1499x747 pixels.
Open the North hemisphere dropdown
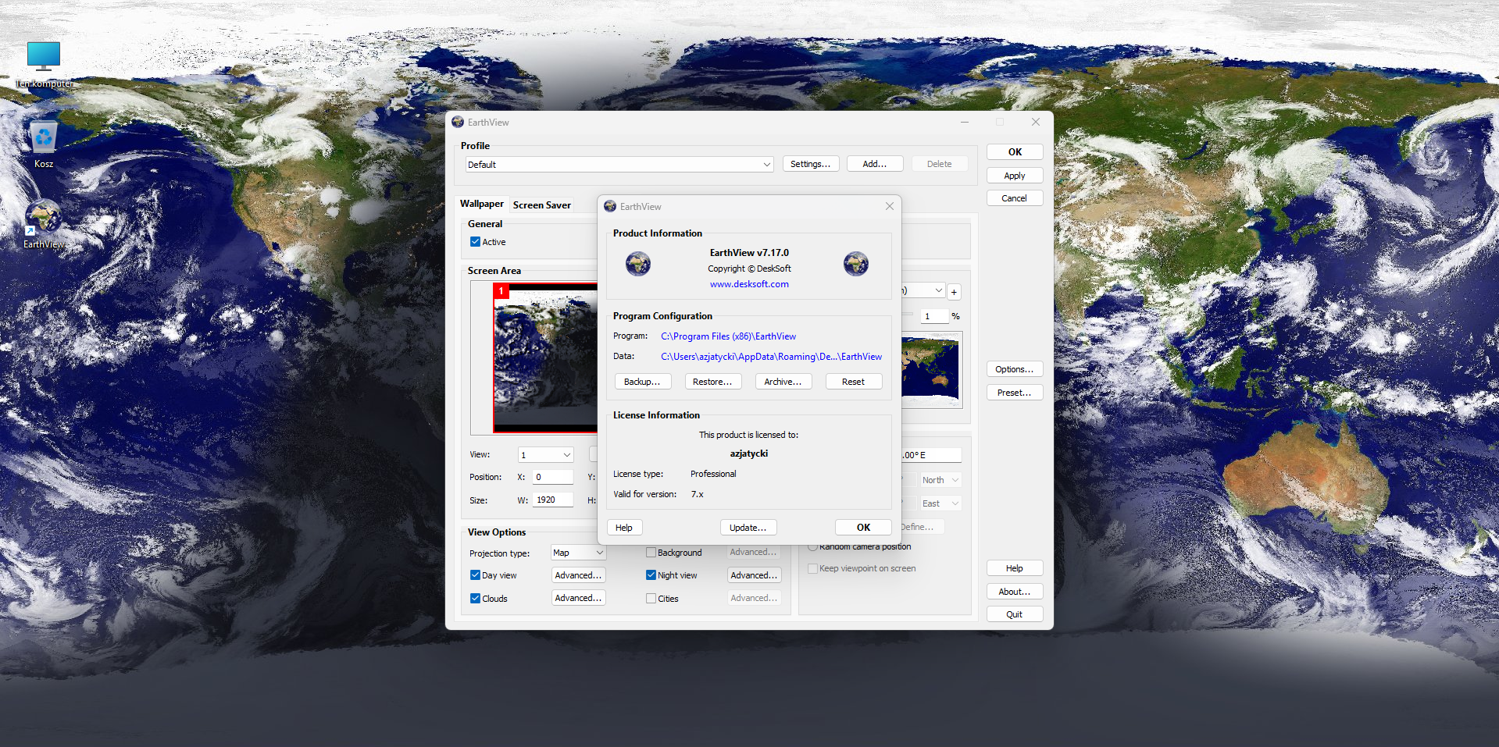(x=940, y=480)
